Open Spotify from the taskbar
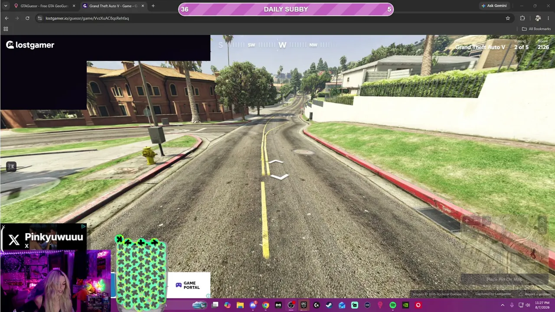Screen dimensions: 555x312 (x=393, y=305)
